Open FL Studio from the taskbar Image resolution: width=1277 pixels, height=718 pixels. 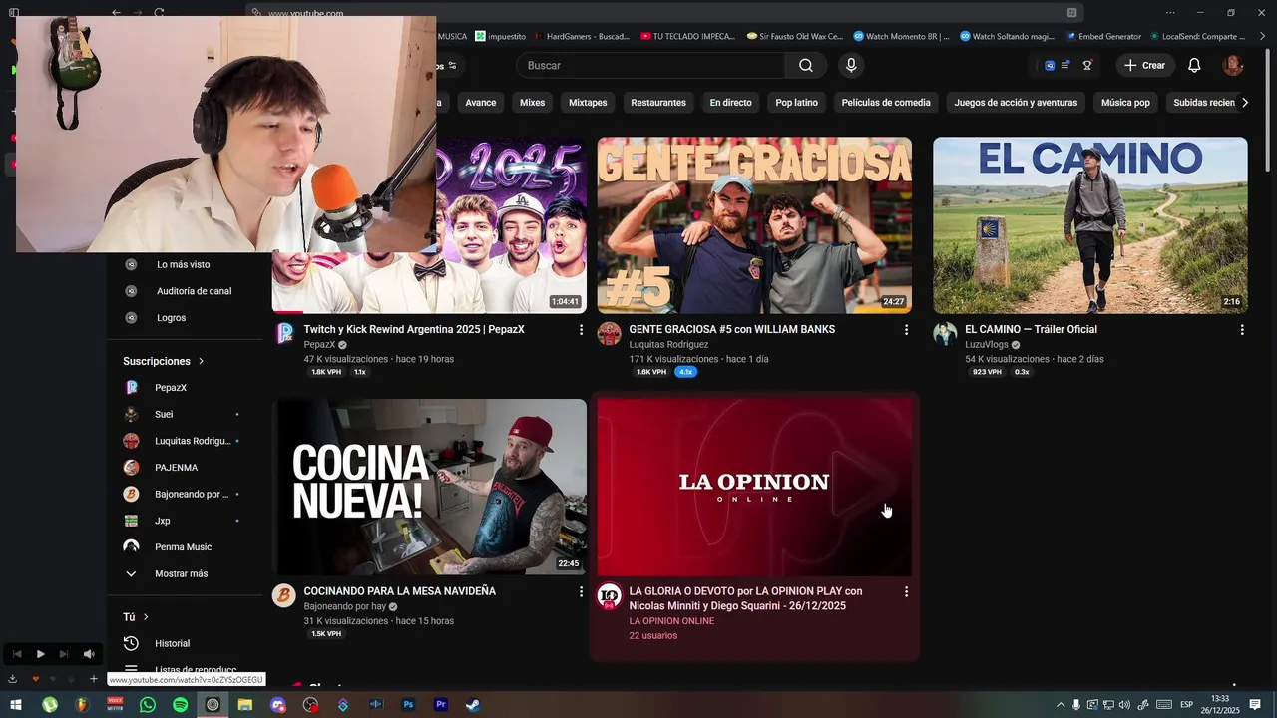click(82, 705)
